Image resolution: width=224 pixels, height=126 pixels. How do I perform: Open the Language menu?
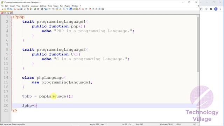point(34,6)
